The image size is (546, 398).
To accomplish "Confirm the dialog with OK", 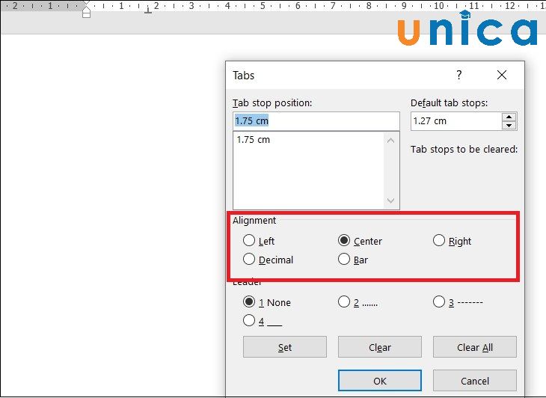I will tap(380, 381).
